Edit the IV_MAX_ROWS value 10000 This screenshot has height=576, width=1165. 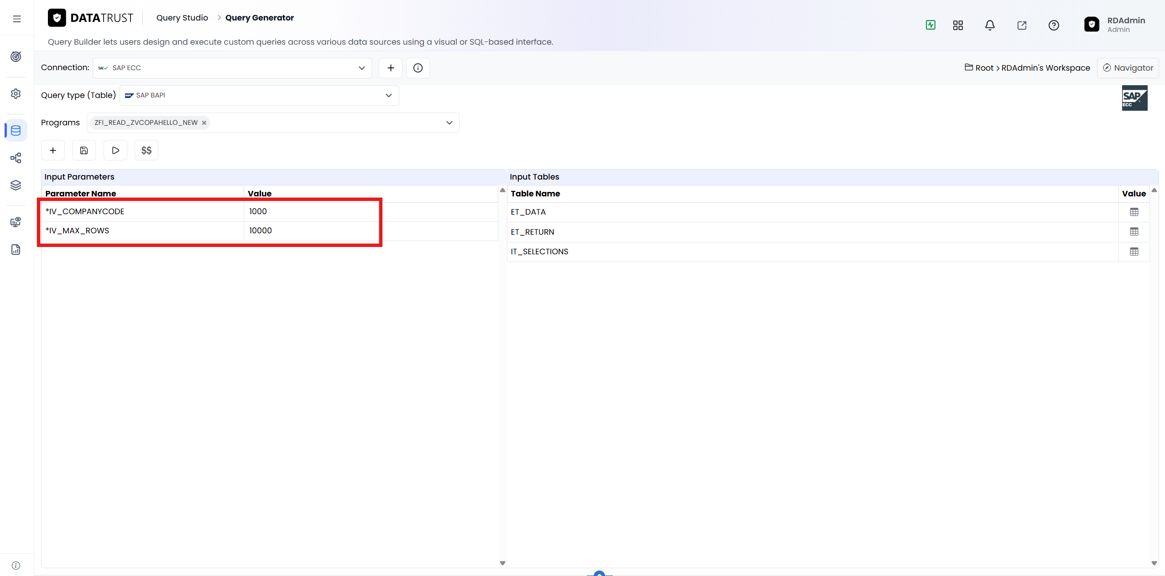(371, 231)
